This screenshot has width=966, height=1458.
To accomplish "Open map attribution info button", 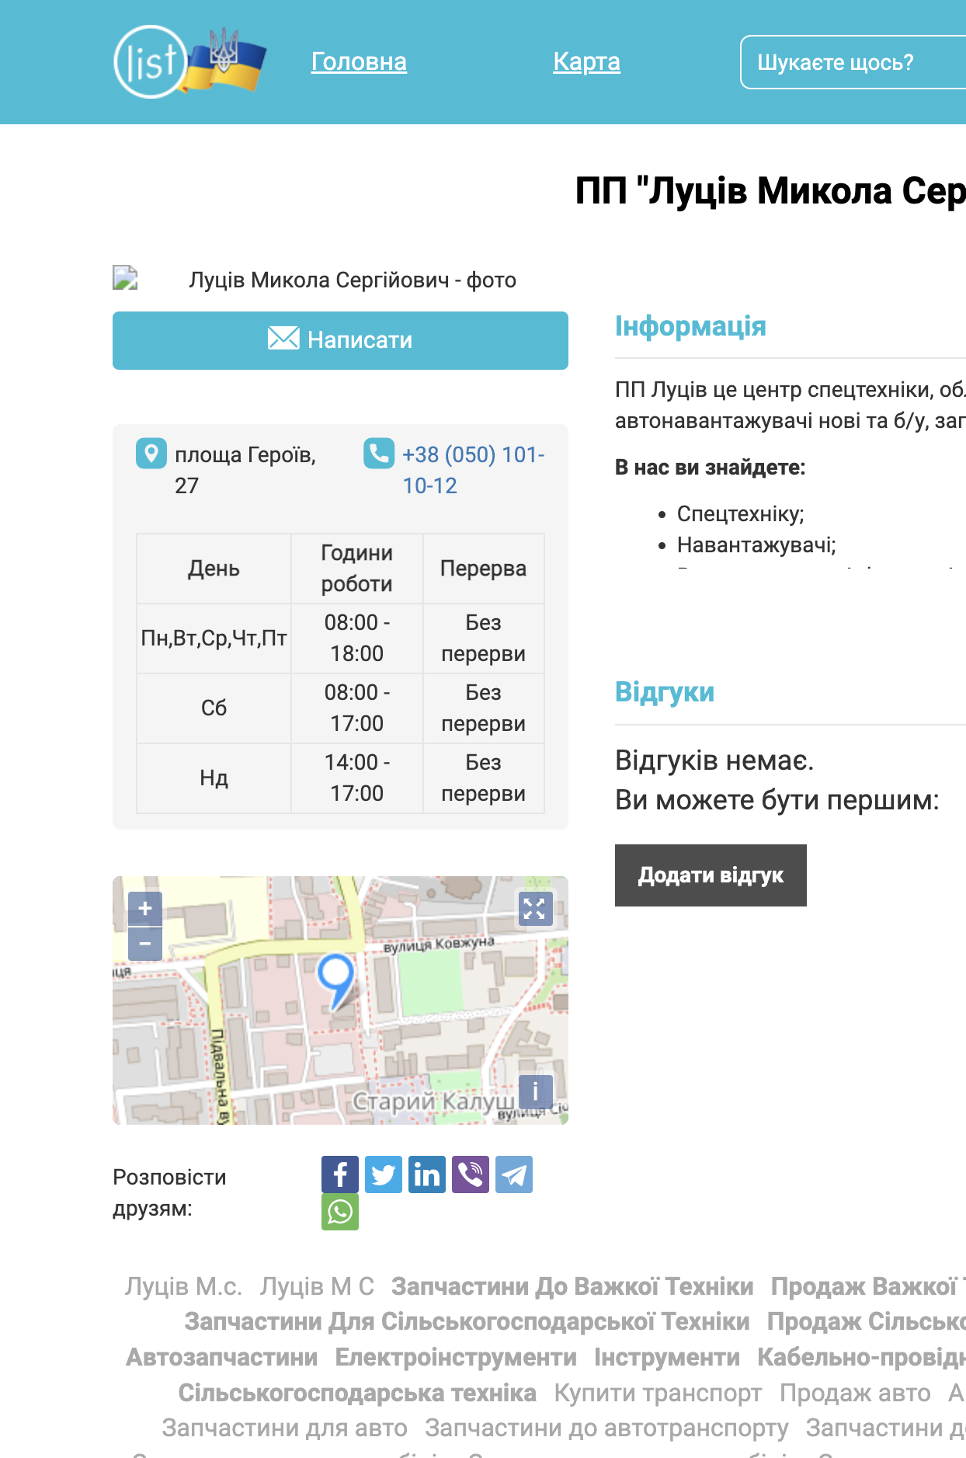I will click(535, 1092).
